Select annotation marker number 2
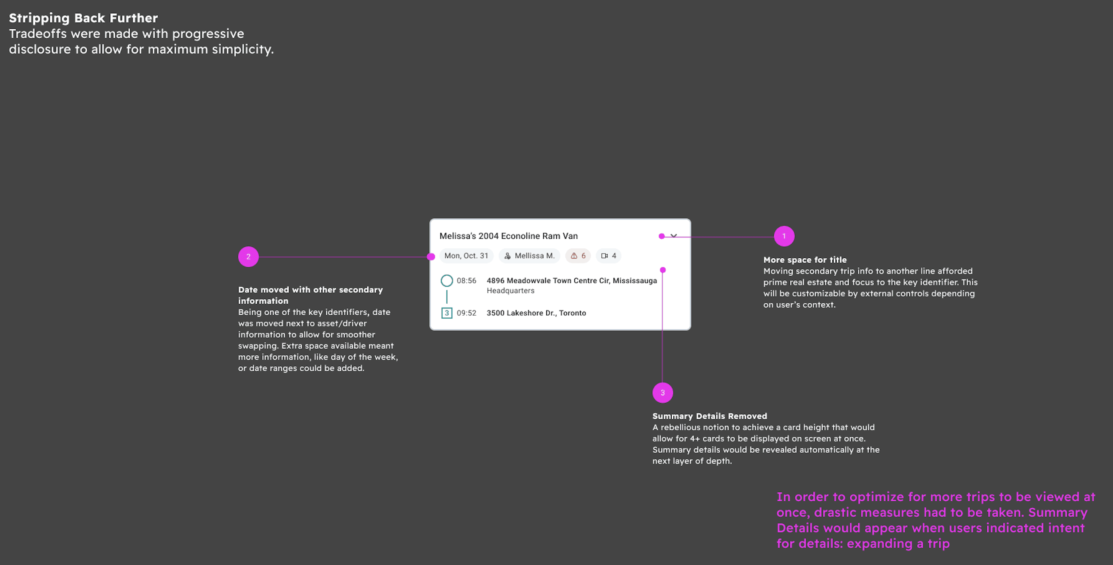The width and height of the screenshot is (1113, 565). pyautogui.click(x=248, y=257)
